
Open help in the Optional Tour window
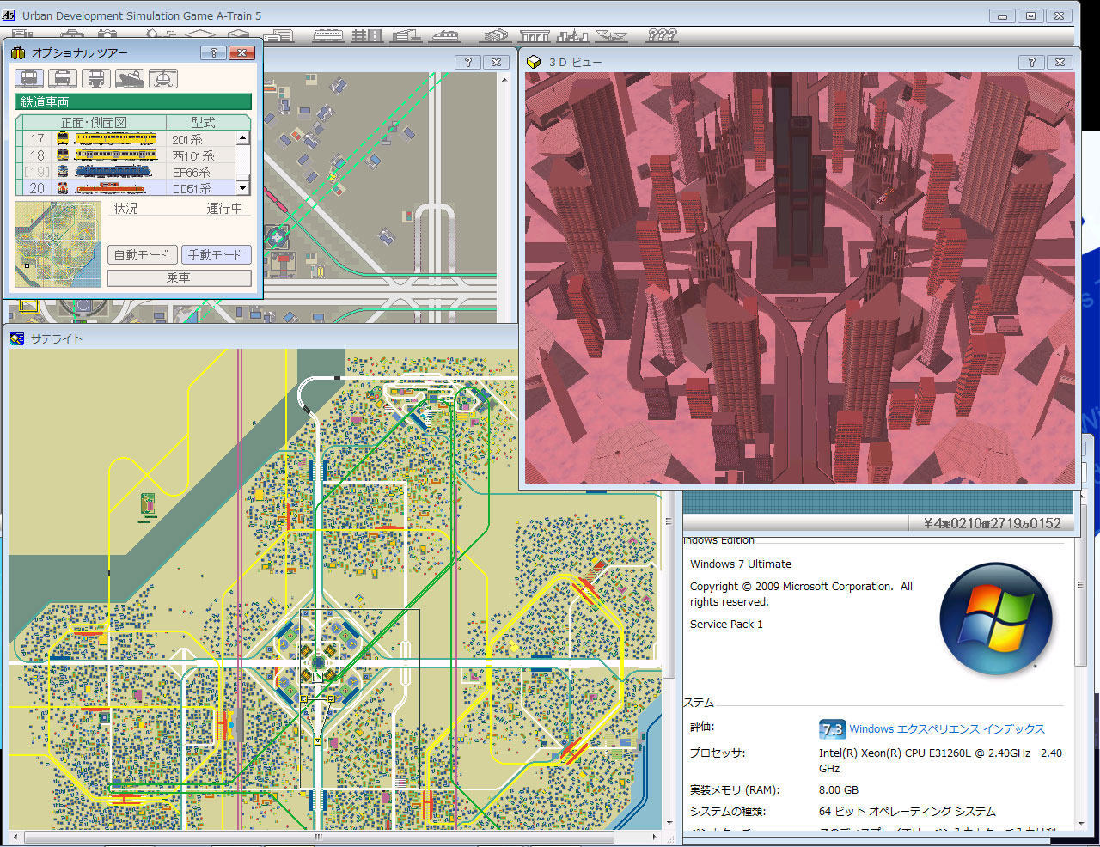pyautogui.click(x=213, y=52)
